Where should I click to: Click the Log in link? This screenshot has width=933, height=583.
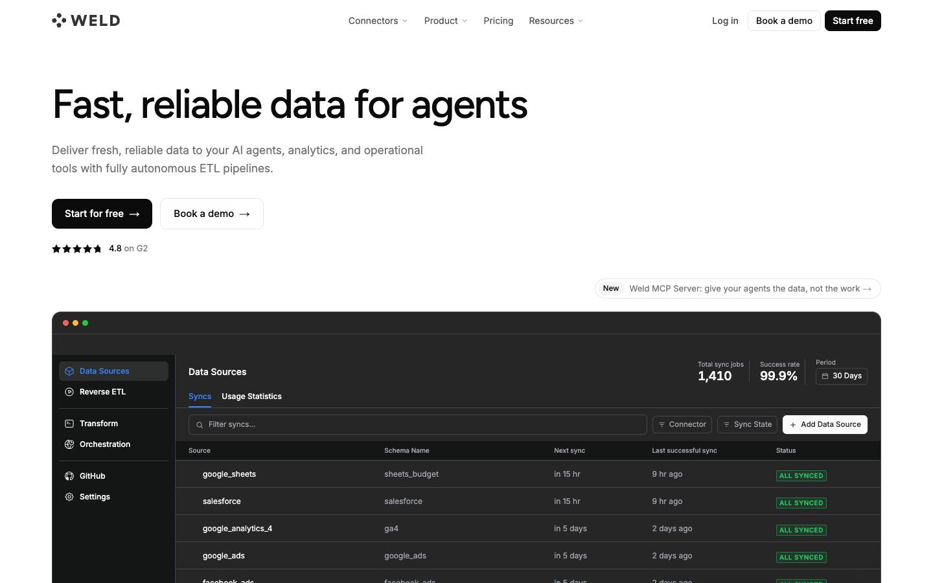725,21
